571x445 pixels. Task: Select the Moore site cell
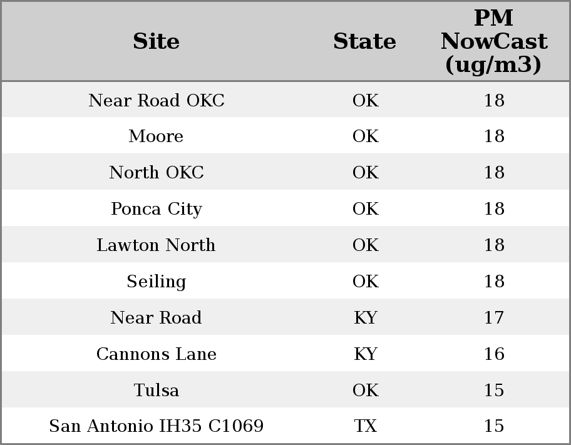pos(156,136)
